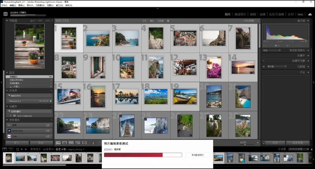Click the Sync button
315x169 pixels.
pos(275,143)
